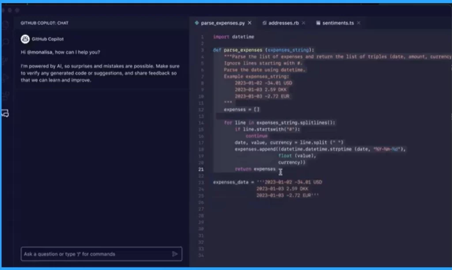Click the 'def parse_expenses' function definition

click(264, 50)
